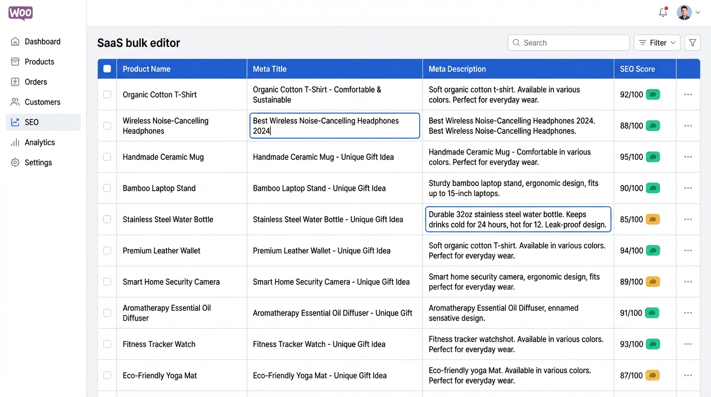Click the Woo logo in sidebar

click(x=21, y=13)
